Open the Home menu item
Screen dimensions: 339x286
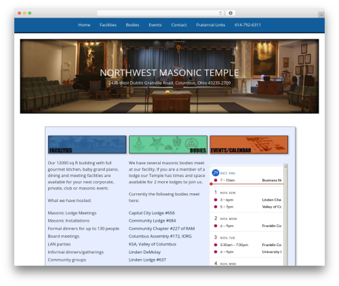[x=84, y=25]
